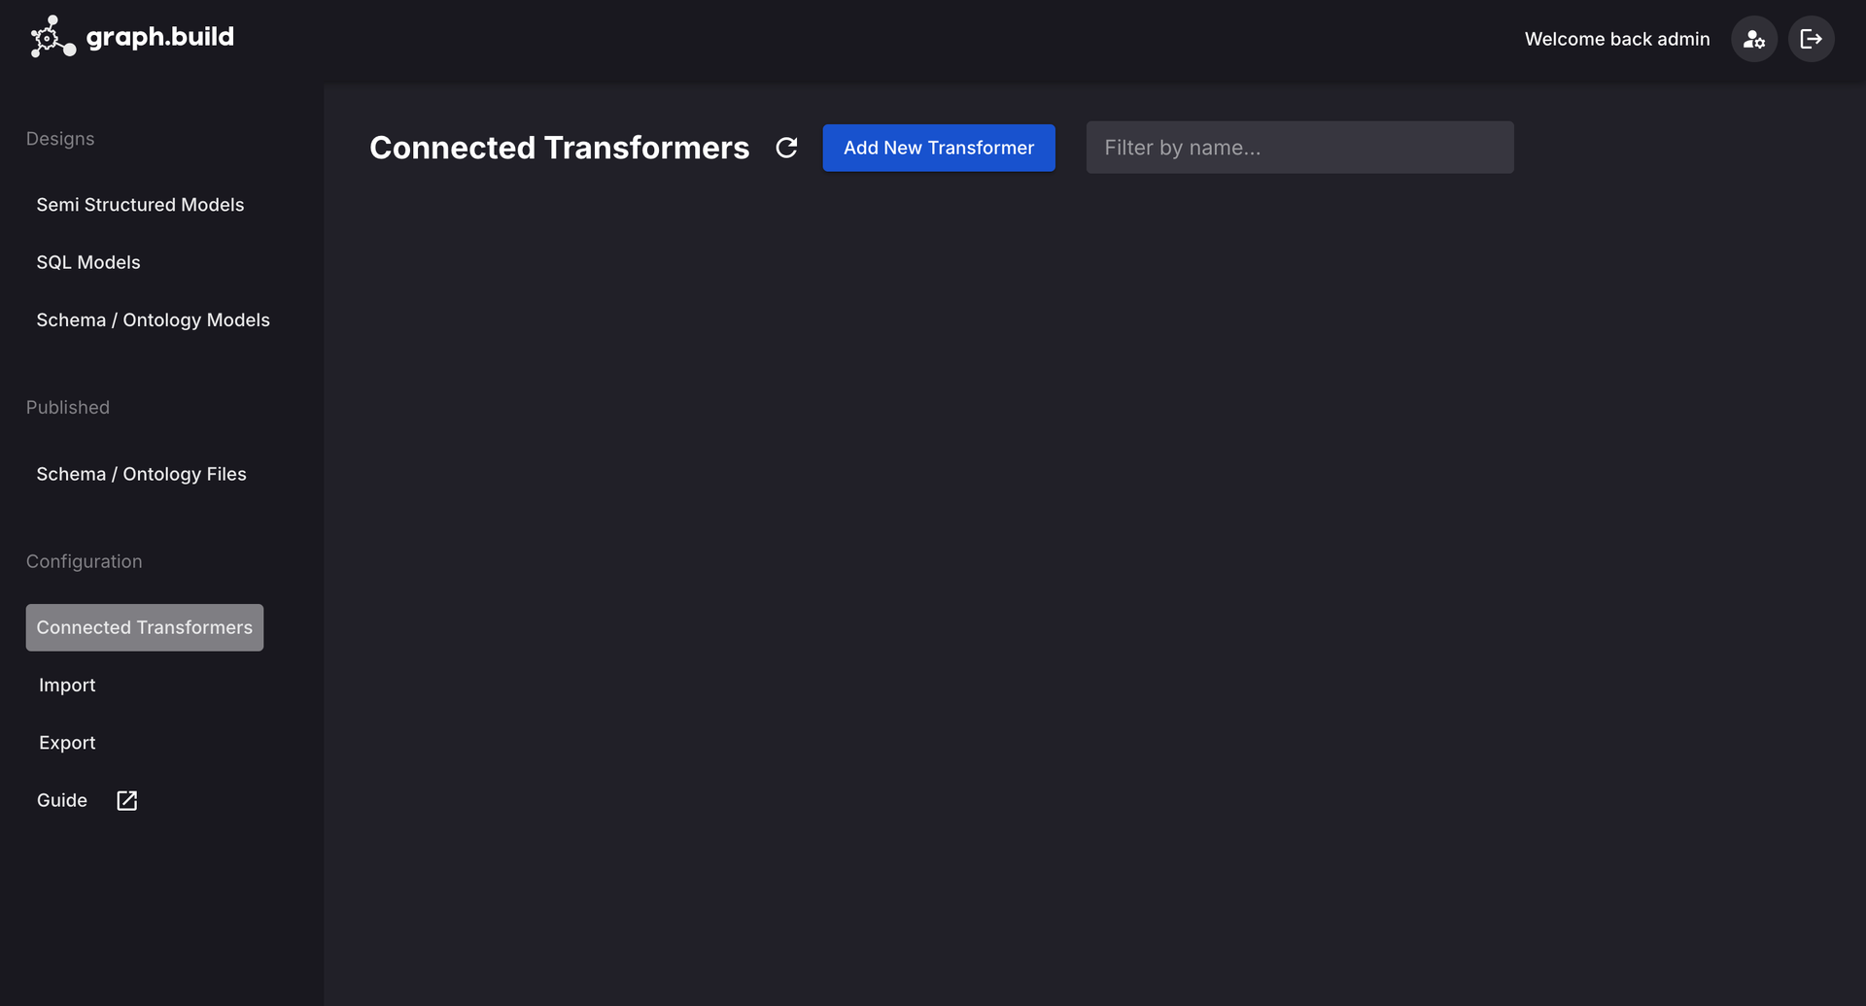Click the logout icon

(x=1811, y=39)
